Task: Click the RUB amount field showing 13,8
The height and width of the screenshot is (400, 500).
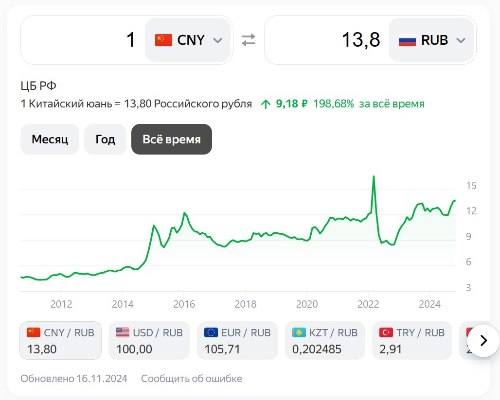Action: [x=326, y=40]
